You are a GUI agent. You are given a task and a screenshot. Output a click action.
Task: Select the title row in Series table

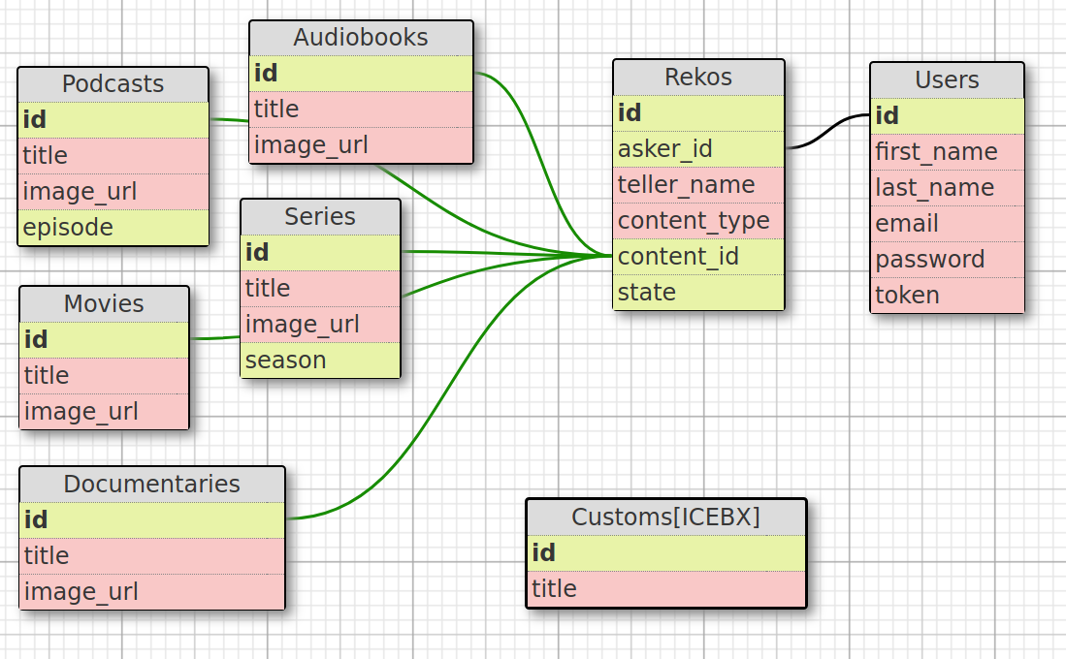pyautogui.click(x=320, y=288)
